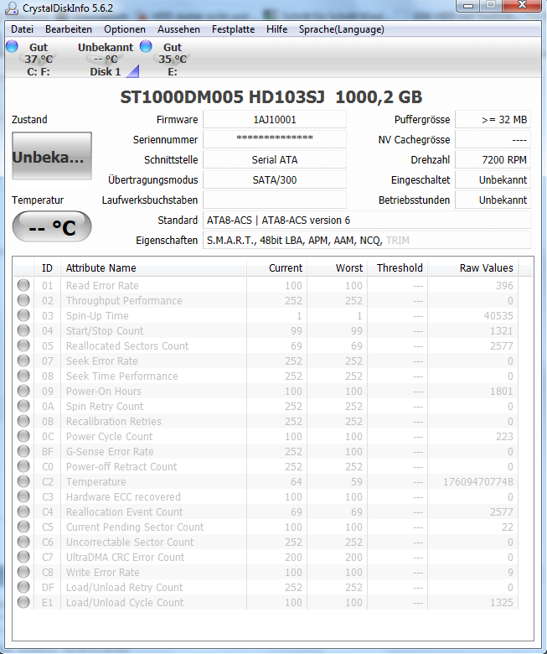The image size is (547, 654).
Task: Click status circle of Reallocated Sectors Count
Action: coord(23,345)
